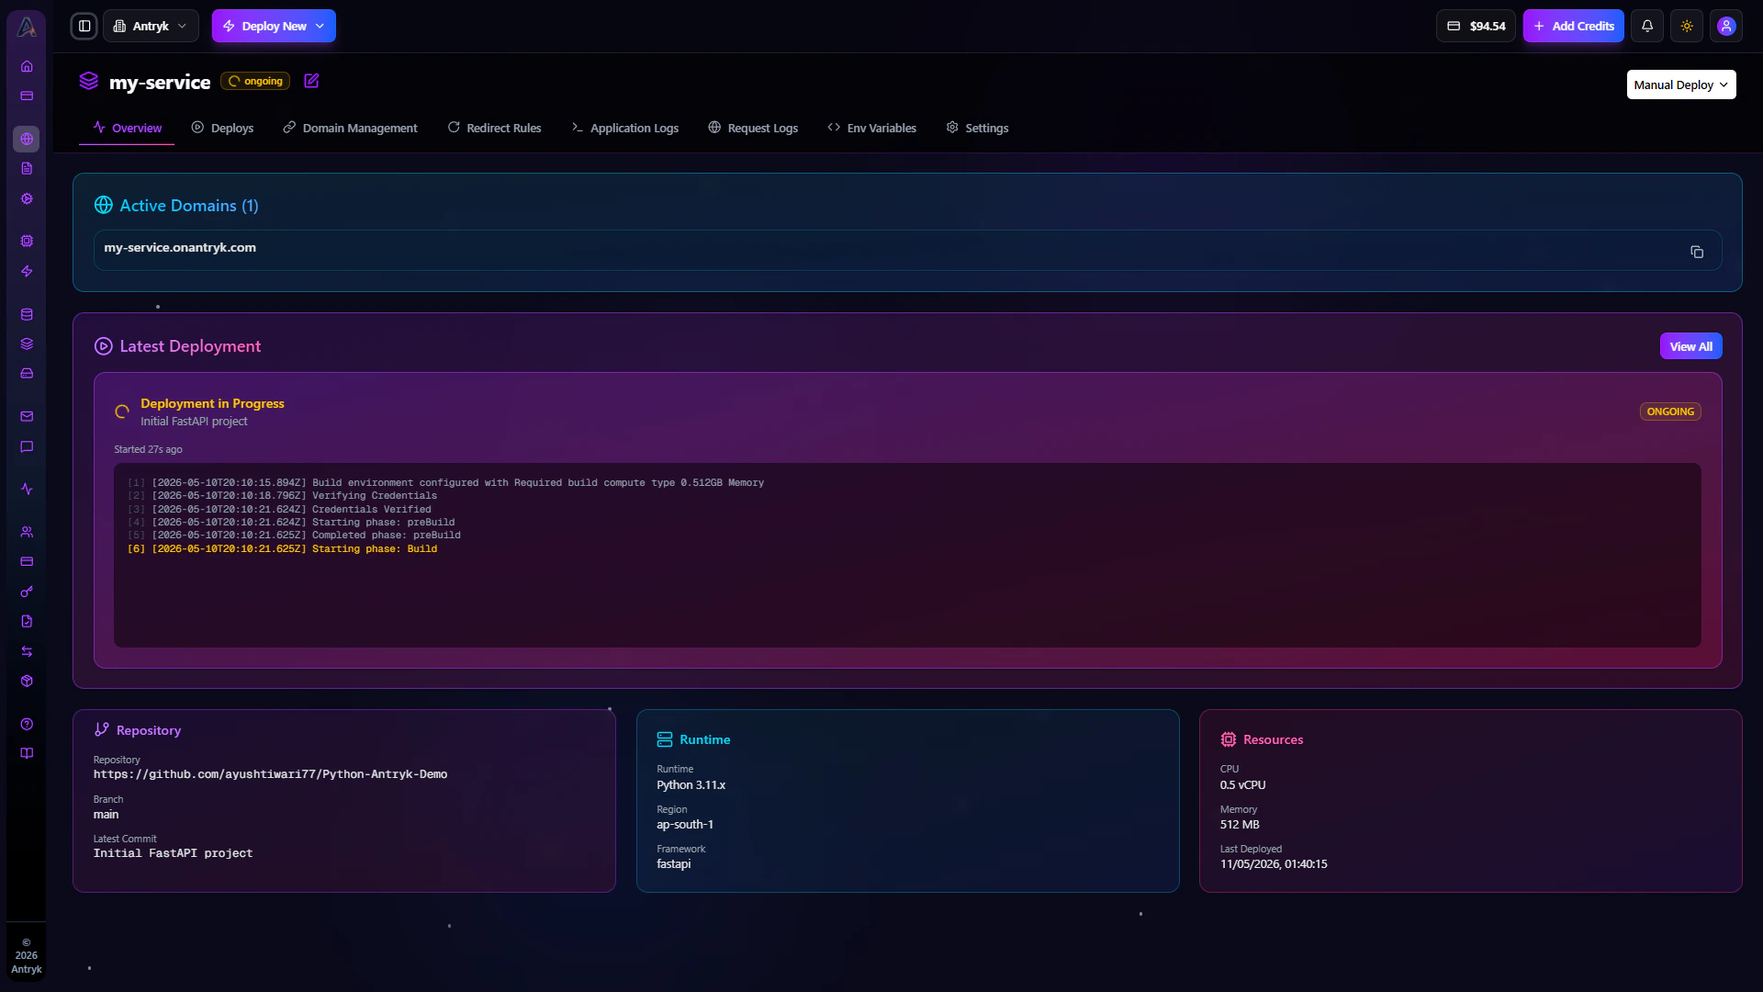Viewport: 1763px width, 992px height.
Task: Click the swap arrows icon in sidebar
Action: pyautogui.click(x=27, y=651)
